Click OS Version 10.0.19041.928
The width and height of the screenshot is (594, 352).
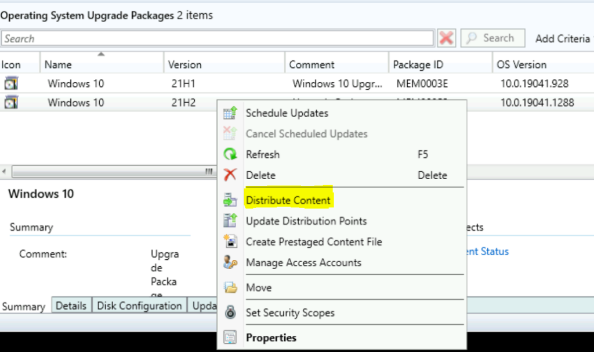pos(534,84)
